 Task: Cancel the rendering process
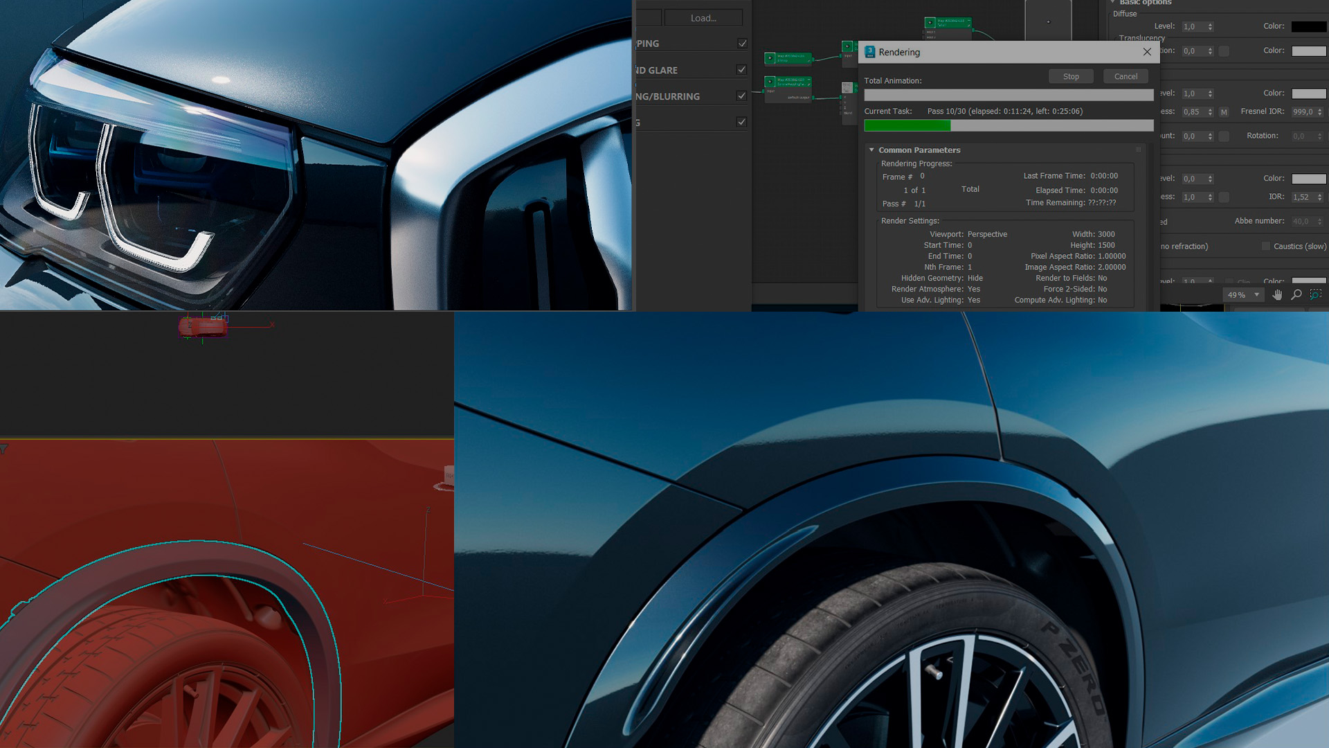[x=1125, y=77]
